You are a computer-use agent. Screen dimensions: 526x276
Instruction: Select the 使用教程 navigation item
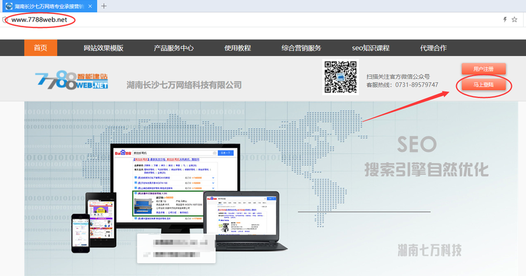pyautogui.click(x=237, y=48)
